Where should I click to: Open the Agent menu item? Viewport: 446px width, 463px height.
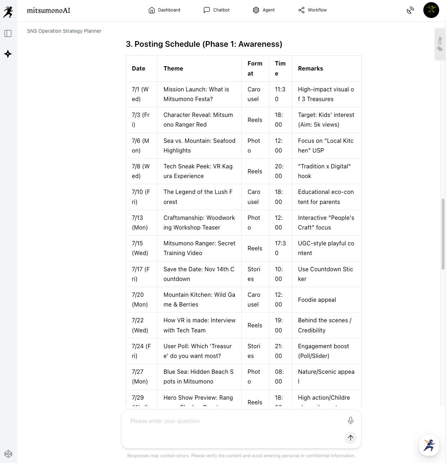coord(264,10)
